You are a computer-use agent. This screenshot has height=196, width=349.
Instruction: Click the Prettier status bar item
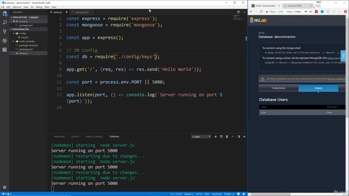point(229,194)
